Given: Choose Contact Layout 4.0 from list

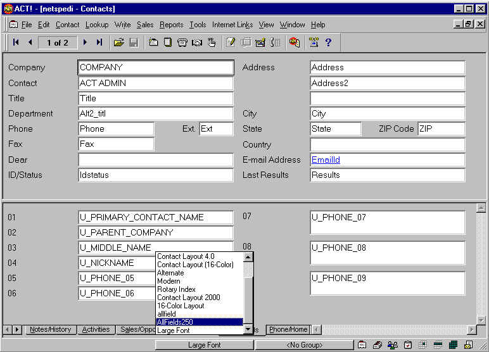Looking at the screenshot, I should click(x=200, y=256).
